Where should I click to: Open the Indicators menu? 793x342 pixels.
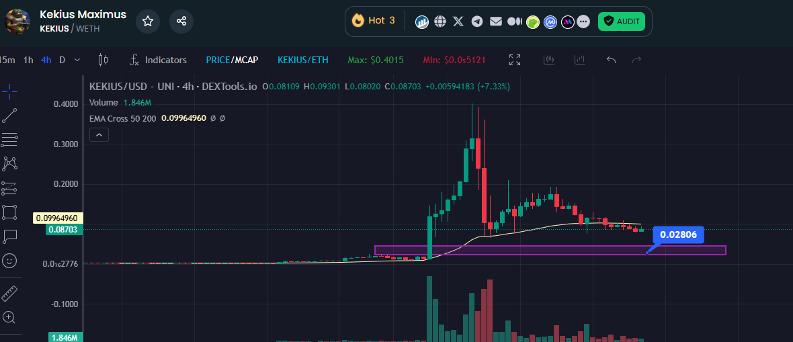coord(159,60)
